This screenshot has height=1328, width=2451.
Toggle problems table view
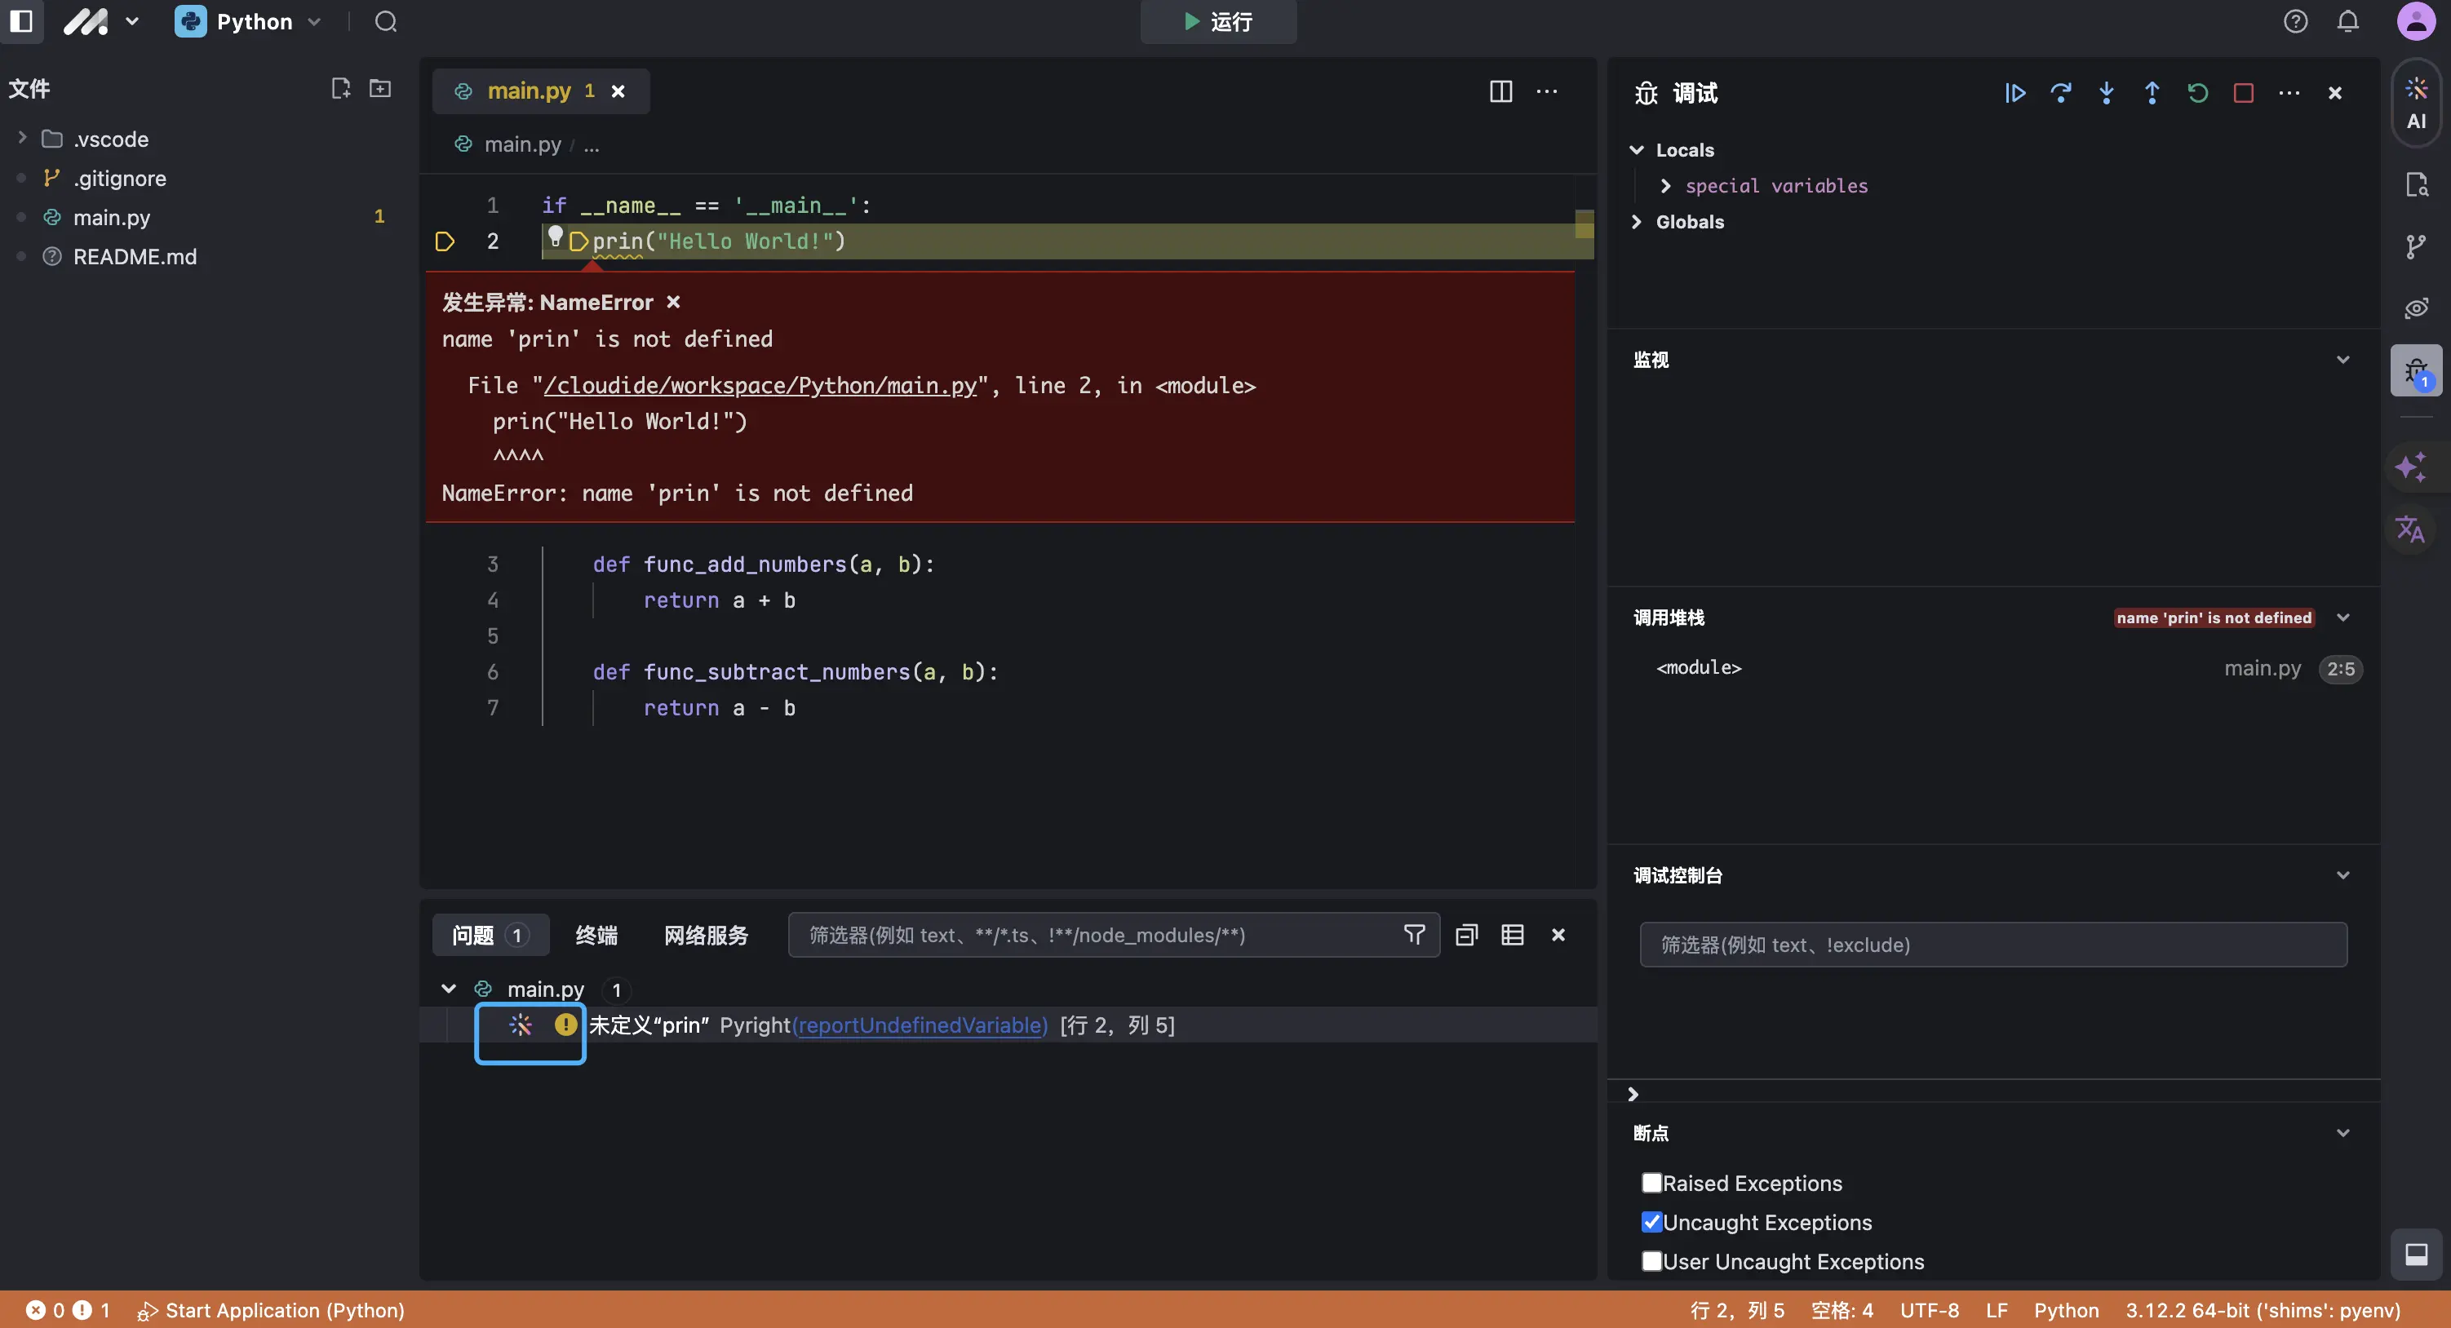click(x=1512, y=935)
